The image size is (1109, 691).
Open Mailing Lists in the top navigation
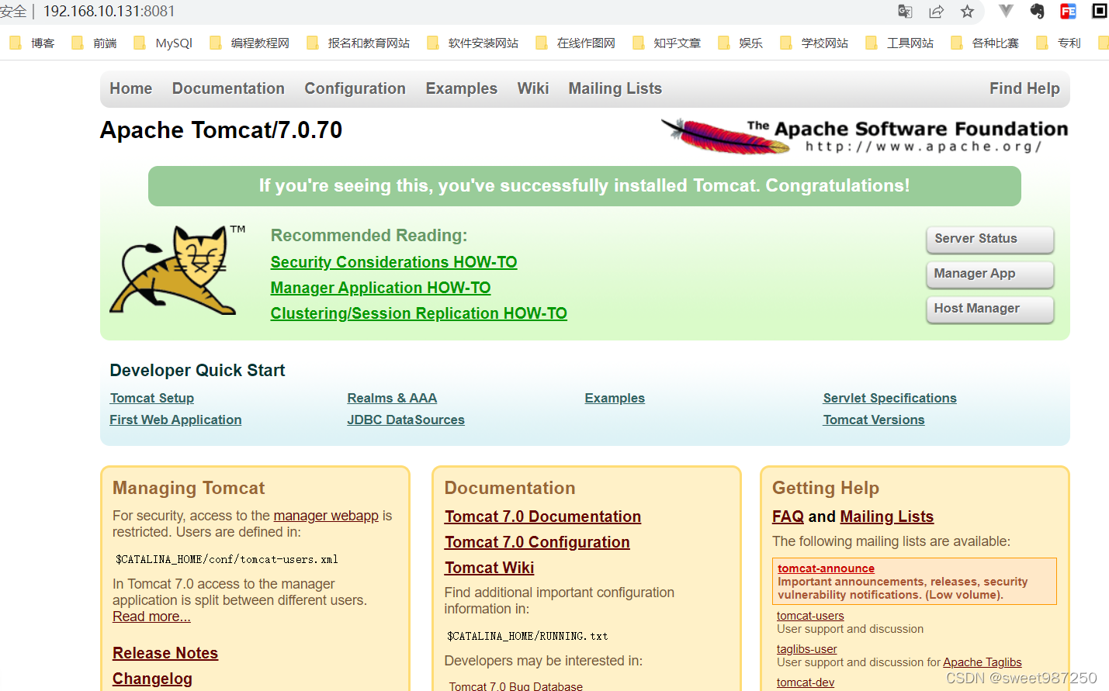tap(615, 88)
